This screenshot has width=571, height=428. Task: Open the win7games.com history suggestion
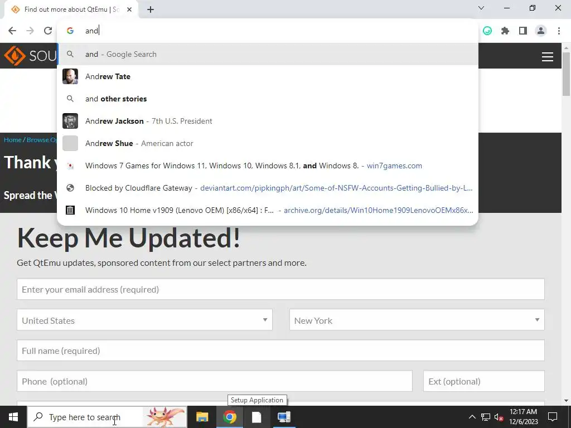click(268, 166)
